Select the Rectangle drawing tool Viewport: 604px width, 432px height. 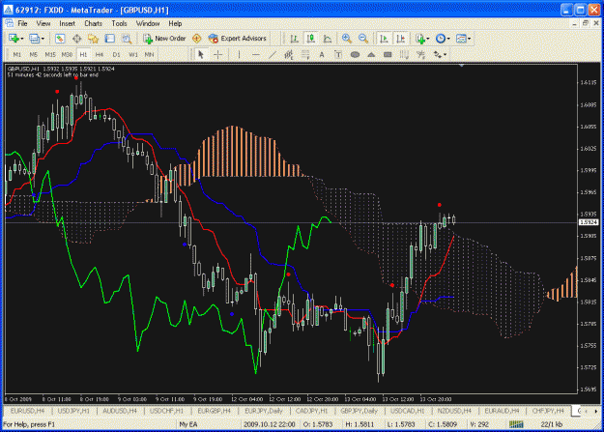388,55
